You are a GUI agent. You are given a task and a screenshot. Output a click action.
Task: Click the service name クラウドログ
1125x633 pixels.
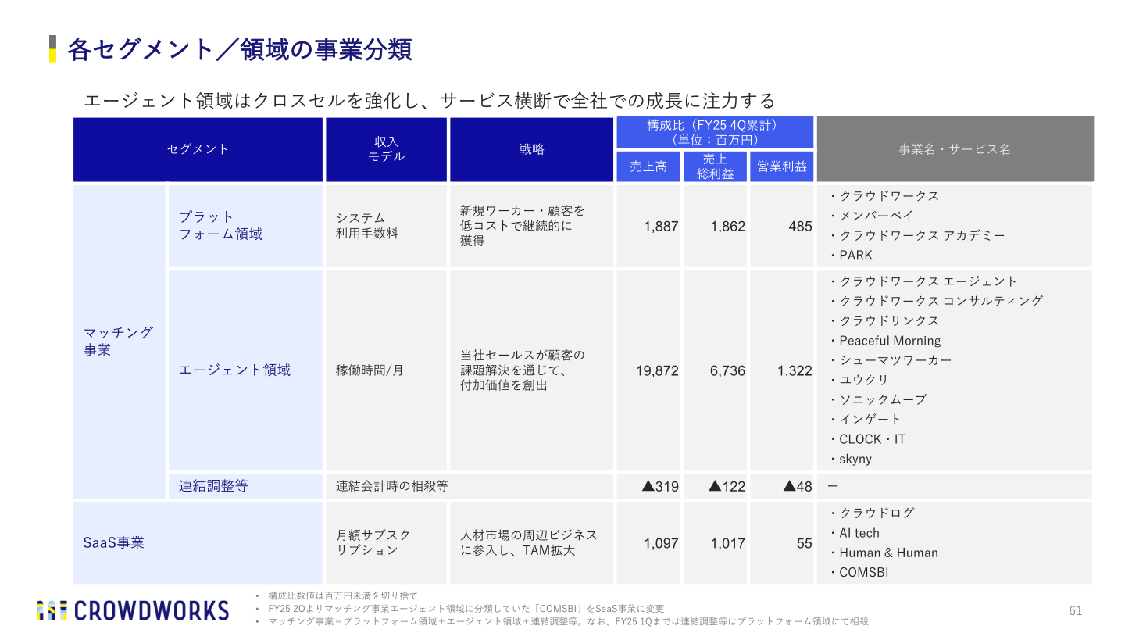876,513
